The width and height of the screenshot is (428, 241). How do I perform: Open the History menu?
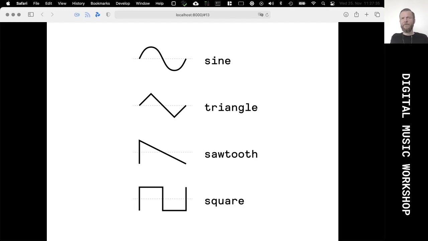click(78, 3)
